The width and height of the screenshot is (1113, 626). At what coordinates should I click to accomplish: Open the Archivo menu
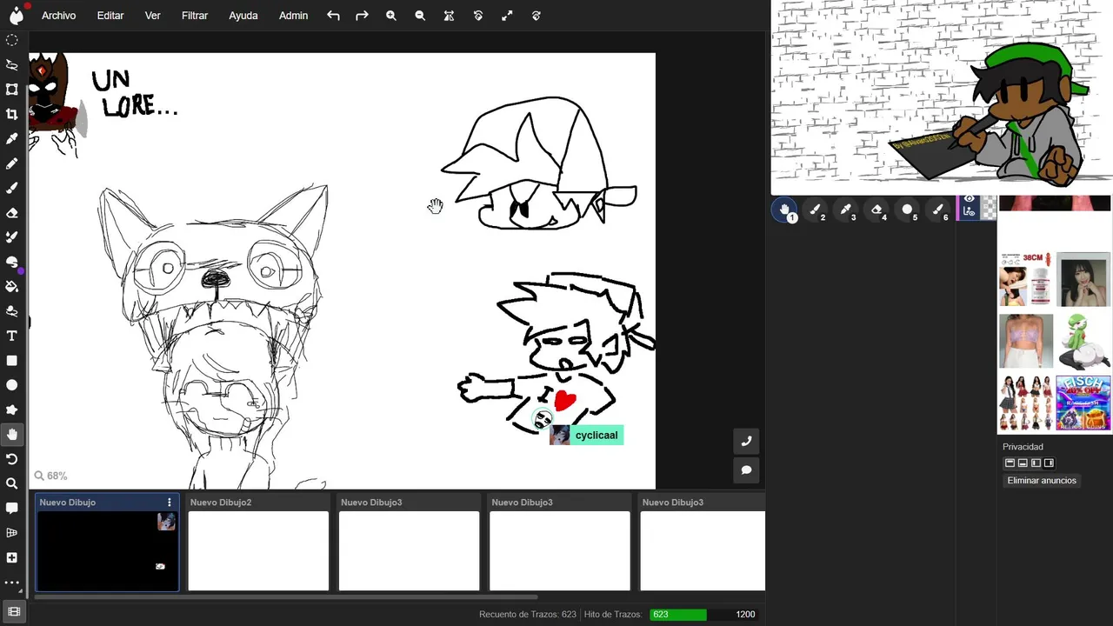tap(59, 16)
